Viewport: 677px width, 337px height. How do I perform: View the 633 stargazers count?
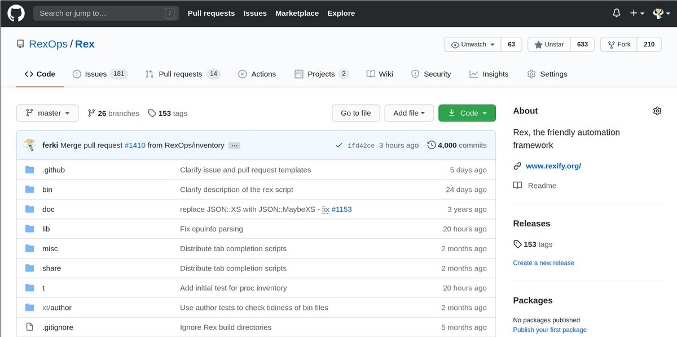pos(582,45)
